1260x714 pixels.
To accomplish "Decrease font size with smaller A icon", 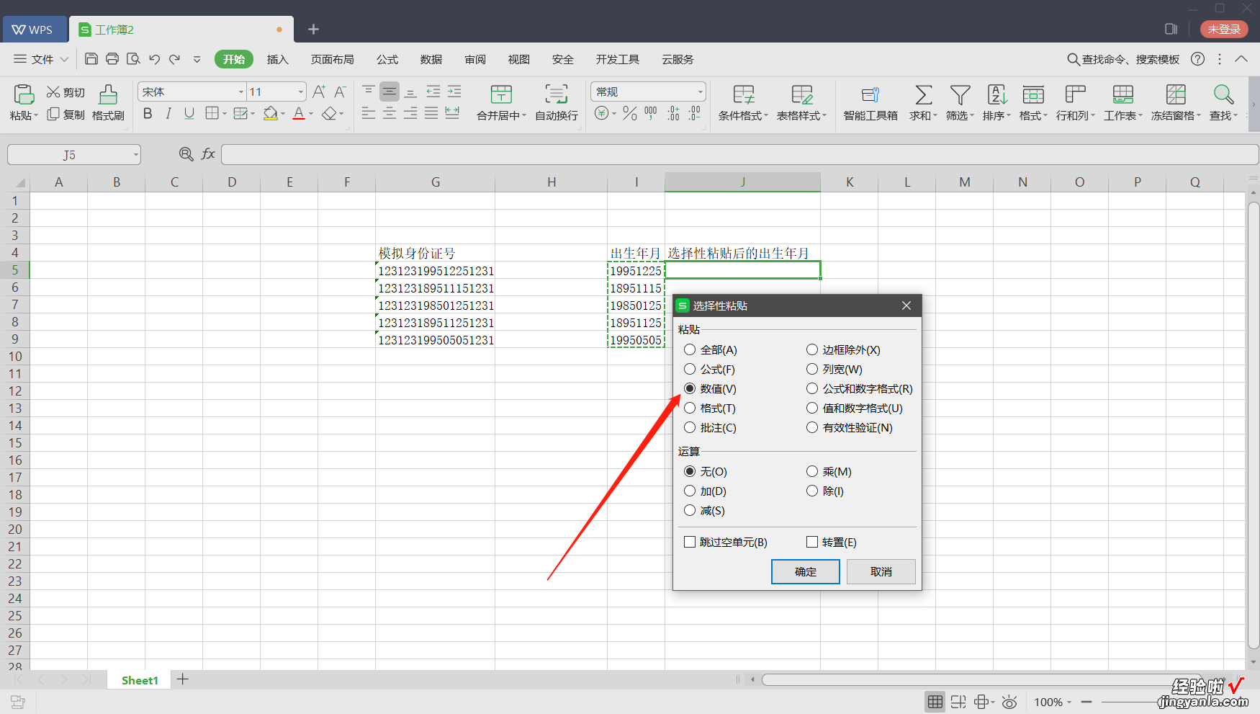I will (341, 92).
